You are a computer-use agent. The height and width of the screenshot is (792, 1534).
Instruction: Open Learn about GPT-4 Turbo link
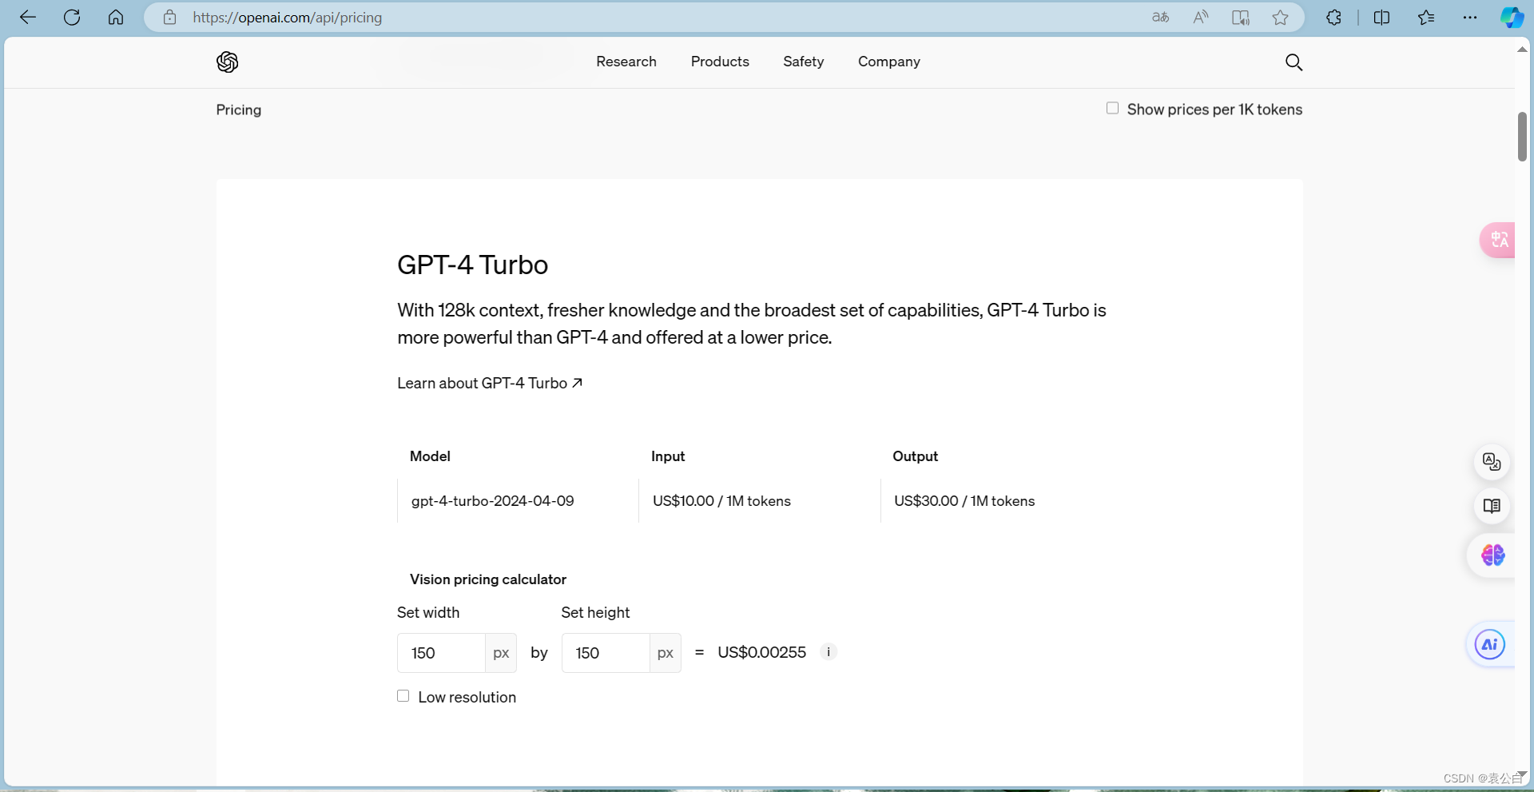click(x=490, y=383)
